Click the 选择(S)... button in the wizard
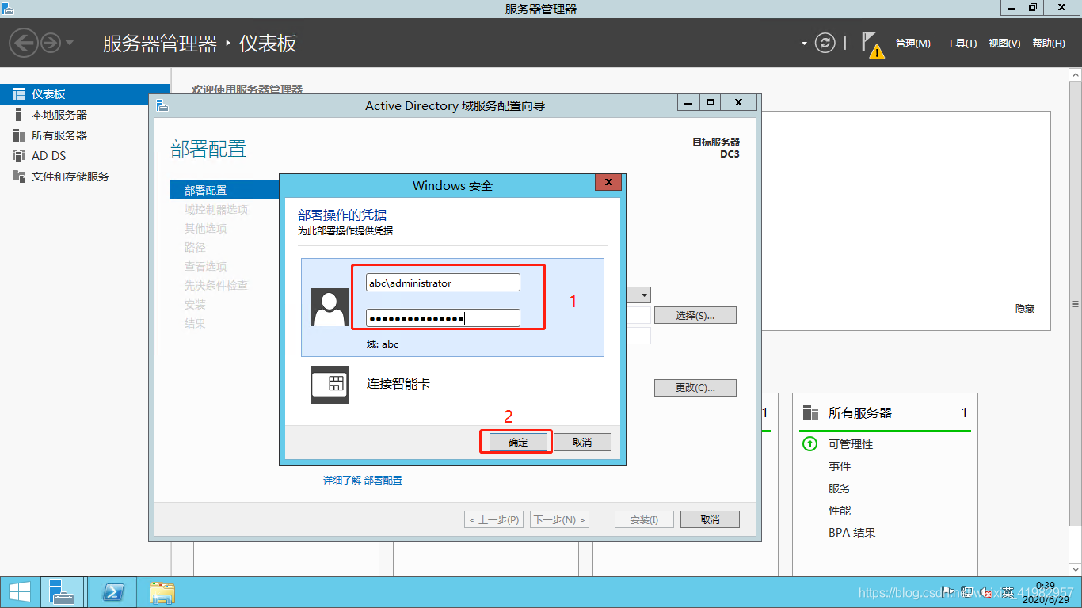 pyautogui.click(x=695, y=315)
